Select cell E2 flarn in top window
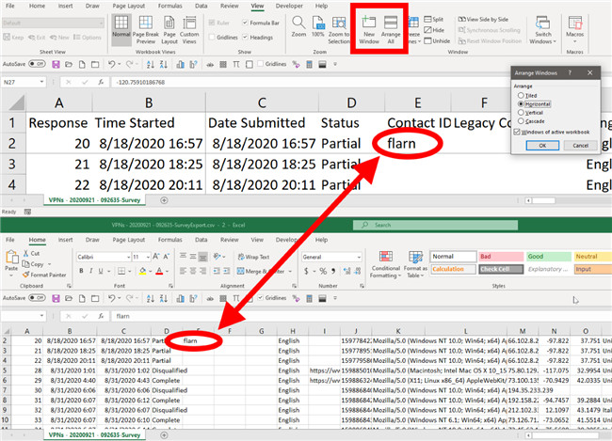Viewport: 612px width, 441px height. (418, 144)
